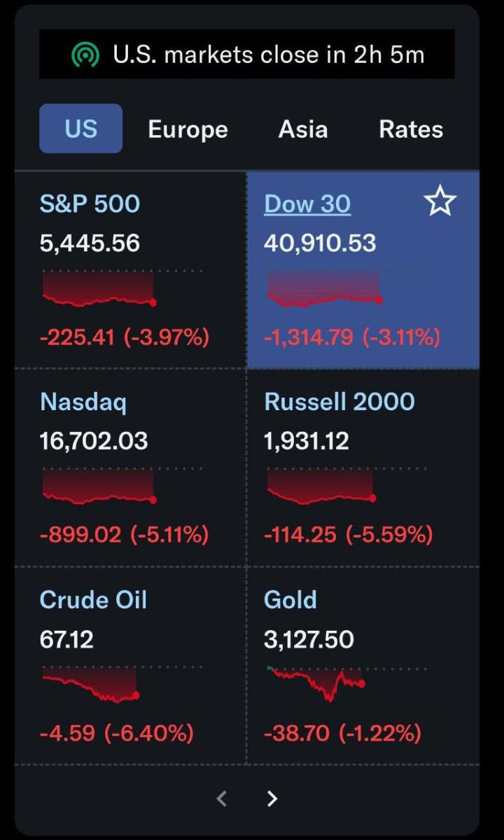Open the Russell 2000 quote

point(339,402)
